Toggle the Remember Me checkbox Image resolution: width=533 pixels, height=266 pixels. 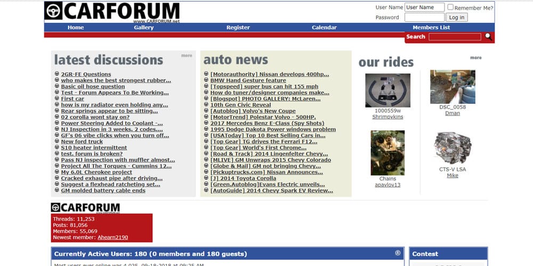point(450,7)
